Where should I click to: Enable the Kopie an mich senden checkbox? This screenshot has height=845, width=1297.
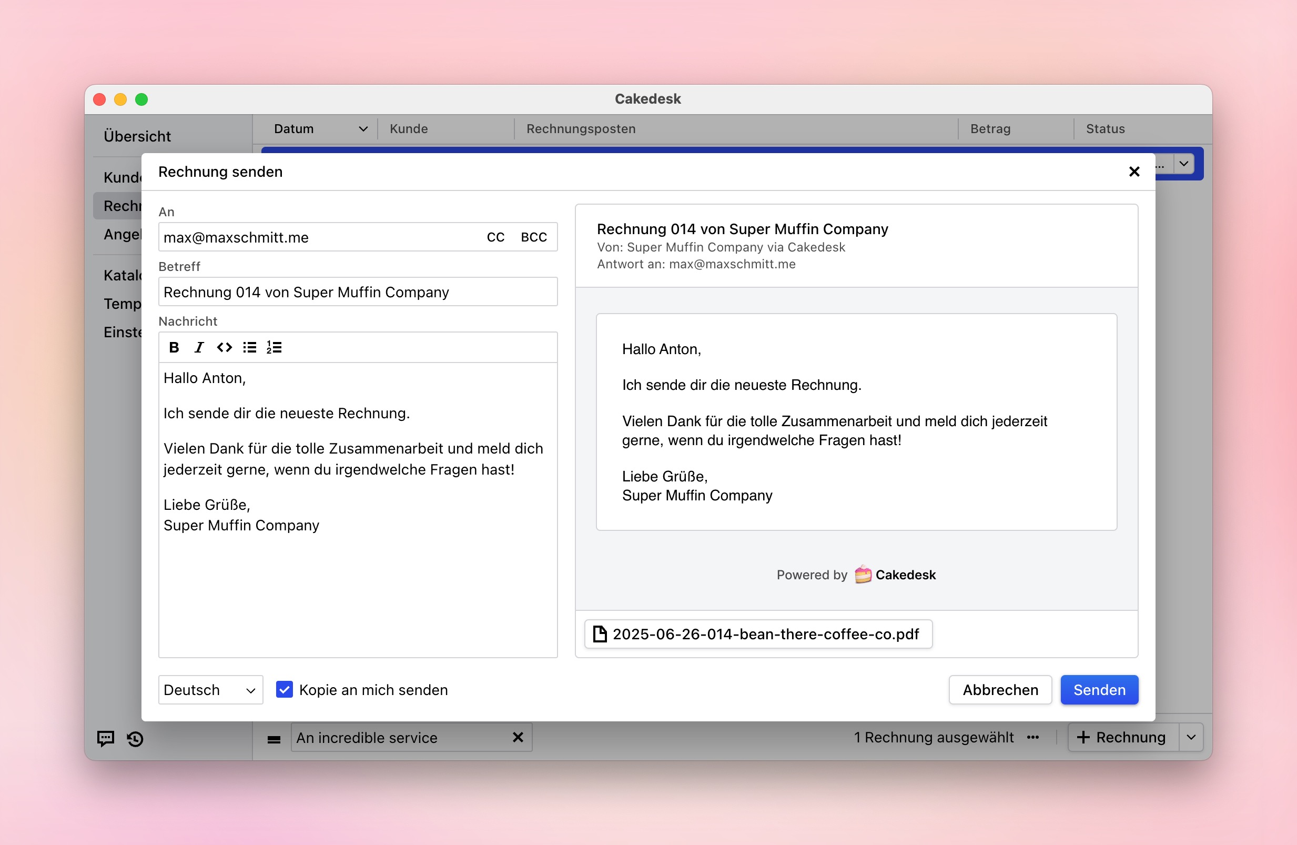pos(285,690)
